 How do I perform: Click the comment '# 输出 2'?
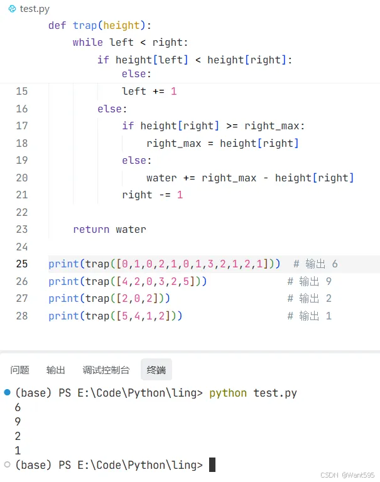310,299
